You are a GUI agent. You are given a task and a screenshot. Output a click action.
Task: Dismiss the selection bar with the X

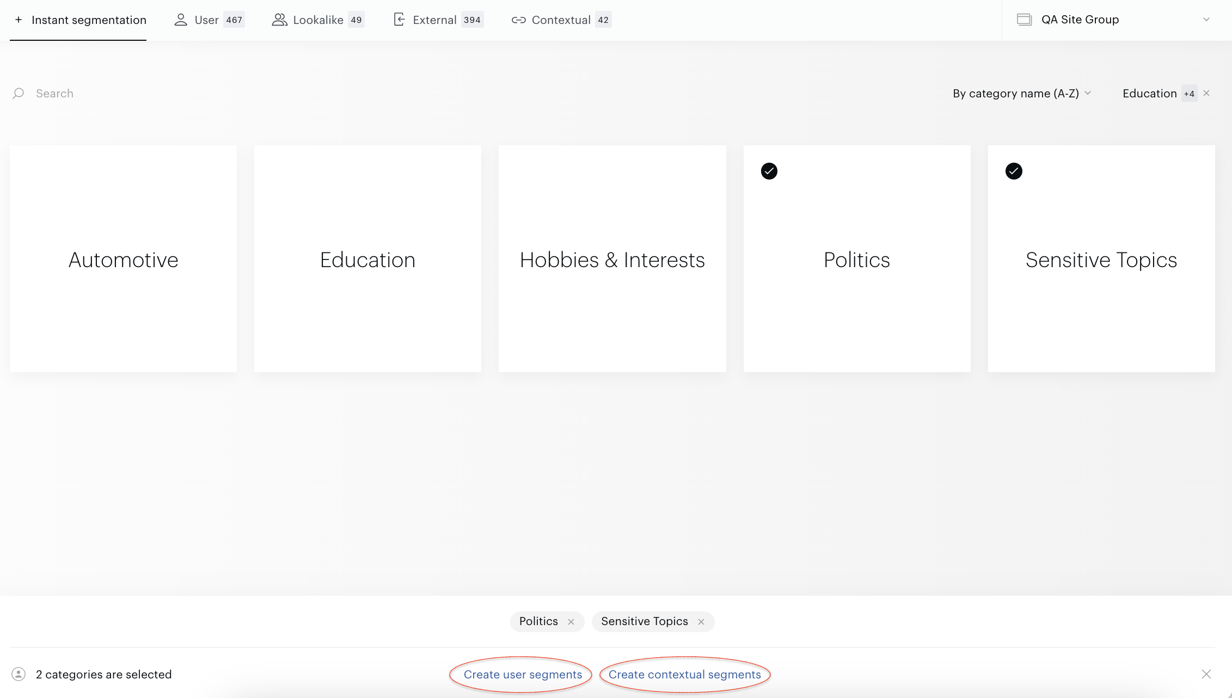(x=1206, y=674)
